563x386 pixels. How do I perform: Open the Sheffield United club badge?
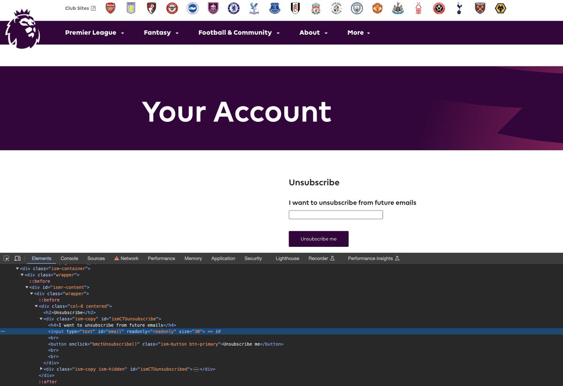pyautogui.click(x=439, y=8)
